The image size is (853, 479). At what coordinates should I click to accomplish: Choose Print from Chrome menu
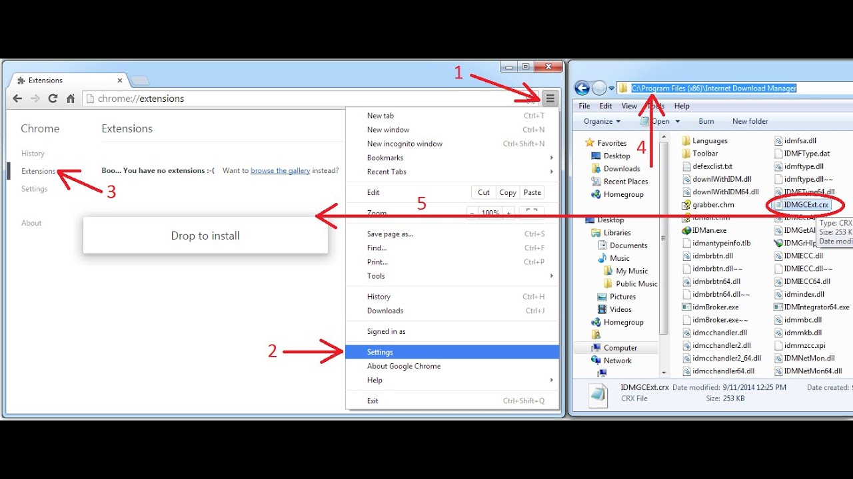click(x=452, y=262)
